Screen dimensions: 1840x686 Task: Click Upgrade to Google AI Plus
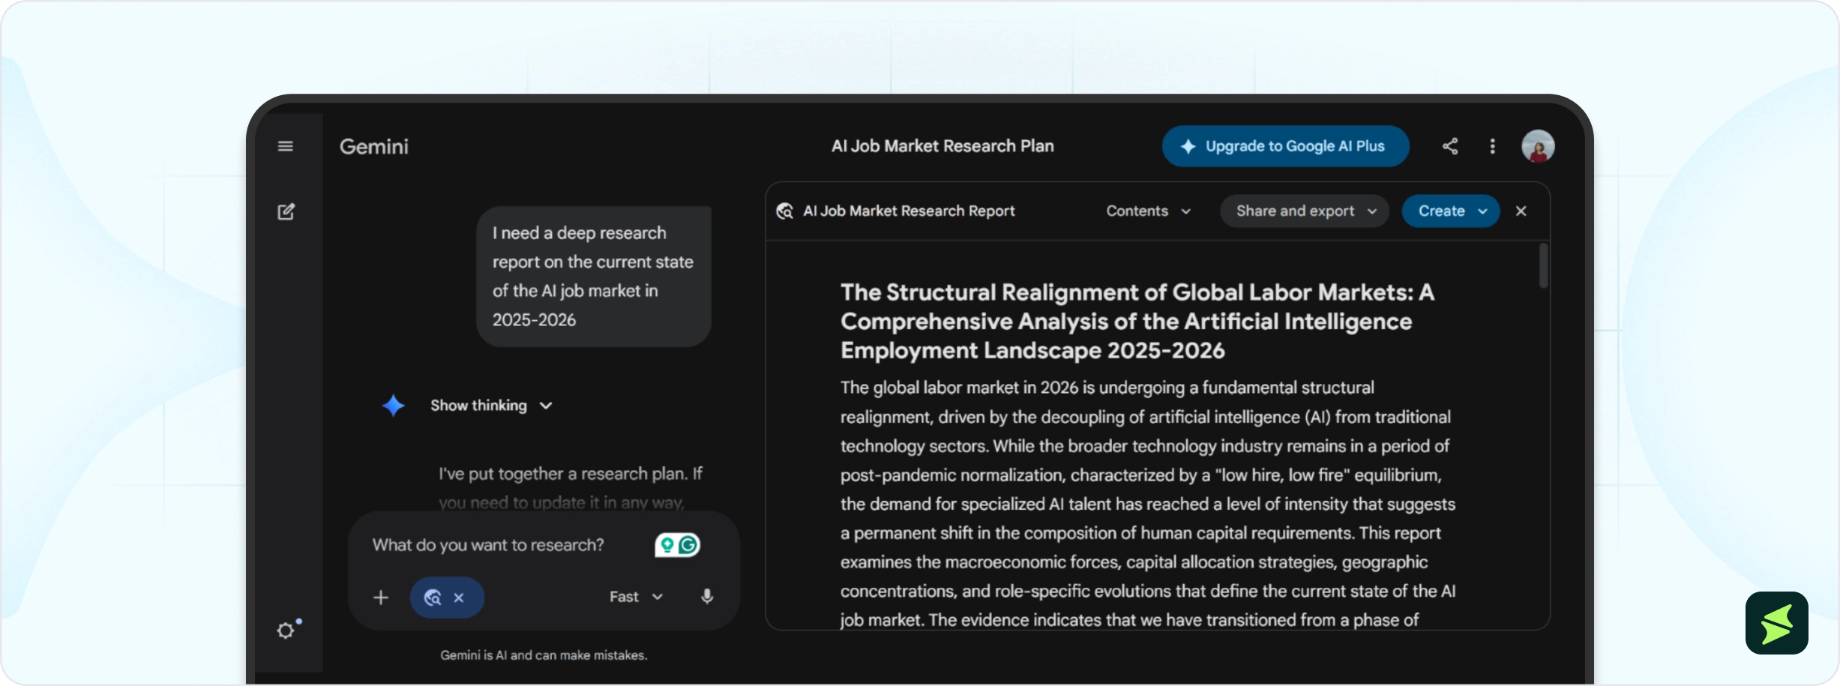[1285, 146]
